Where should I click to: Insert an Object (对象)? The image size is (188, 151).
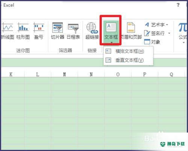click(152, 42)
